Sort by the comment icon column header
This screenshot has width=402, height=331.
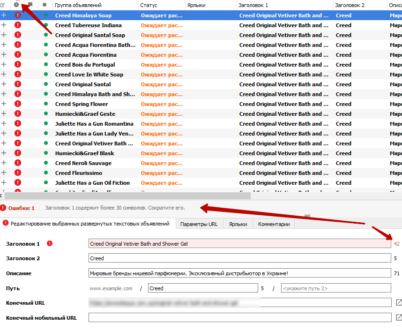pyautogui.click(x=30, y=4)
